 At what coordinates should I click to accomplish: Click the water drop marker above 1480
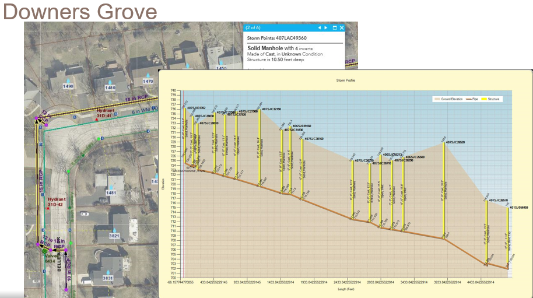click(x=110, y=82)
